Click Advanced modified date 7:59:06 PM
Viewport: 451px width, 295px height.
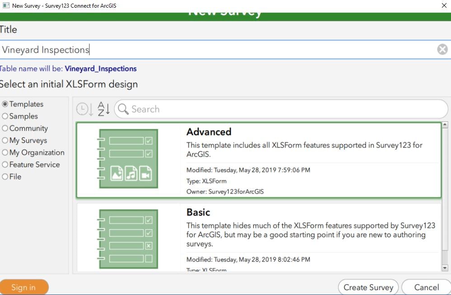point(248,170)
